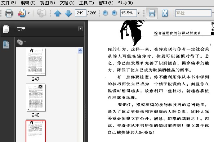Screen dimensions: 214x142
Task: Select the highlighted page 249 thumbnail
Action: pos(36,131)
